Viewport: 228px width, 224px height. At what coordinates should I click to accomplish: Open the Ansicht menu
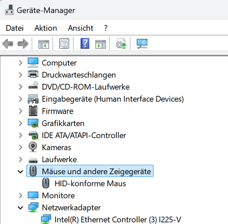[x=80, y=28]
